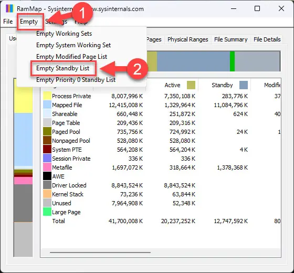Switch to the File Details tab
Viewport: 294px width, 273px height.
(x=267, y=39)
